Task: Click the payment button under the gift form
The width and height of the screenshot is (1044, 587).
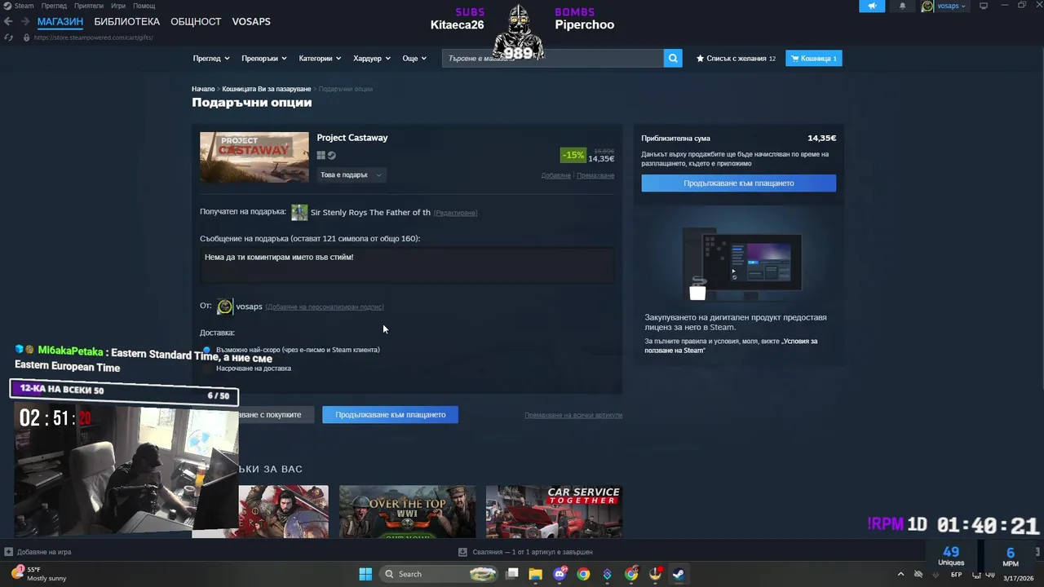Action: click(390, 414)
